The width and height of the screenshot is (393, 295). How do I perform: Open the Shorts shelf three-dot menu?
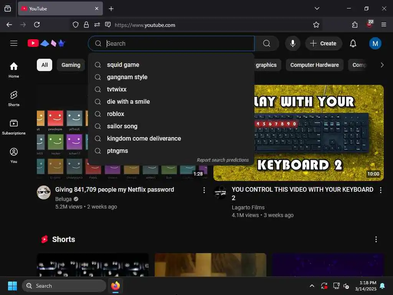[376, 239]
